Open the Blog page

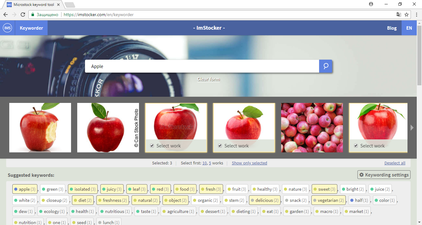pyautogui.click(x=392, y=28)
